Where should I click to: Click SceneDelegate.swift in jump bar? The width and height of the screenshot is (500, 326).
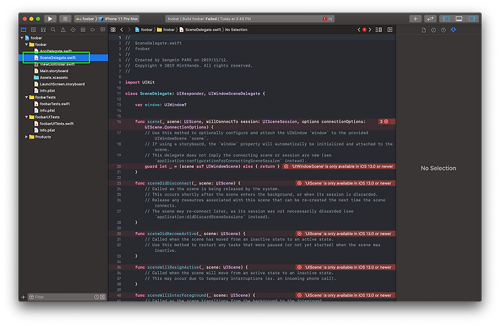click(x=201, y=30)
